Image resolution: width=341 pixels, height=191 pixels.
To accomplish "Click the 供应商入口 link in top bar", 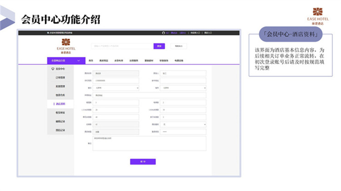I will (195, 33).
